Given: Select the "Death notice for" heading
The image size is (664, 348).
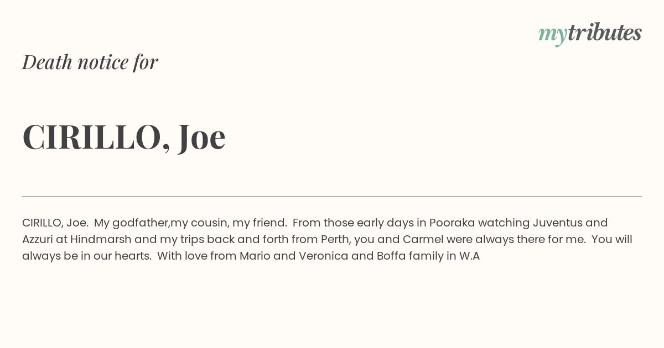Looking at the screenshot, I should (90, 62).
